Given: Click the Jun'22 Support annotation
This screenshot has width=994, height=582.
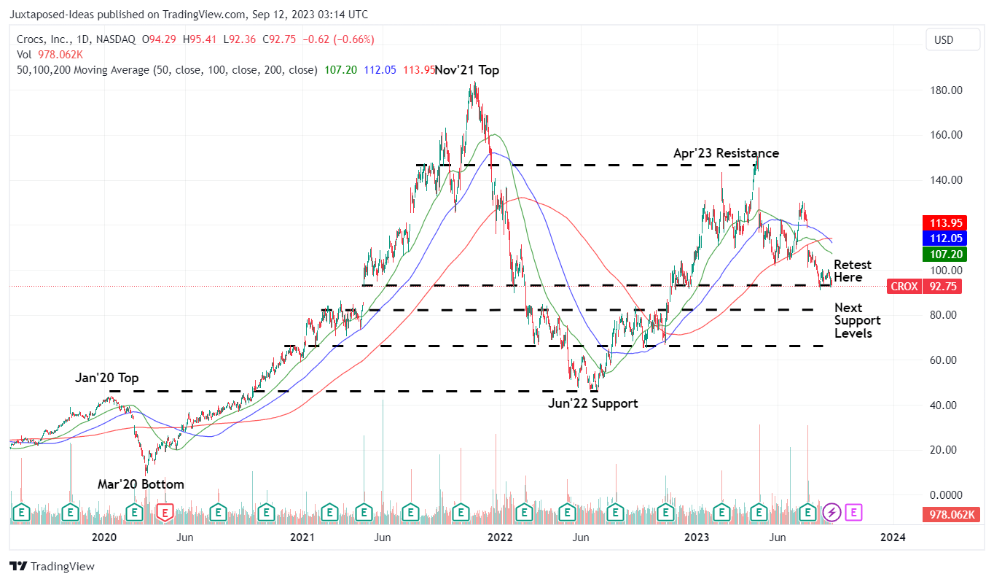Looking at the screenshot, I should pyautogui.click(x=592, y=403).
